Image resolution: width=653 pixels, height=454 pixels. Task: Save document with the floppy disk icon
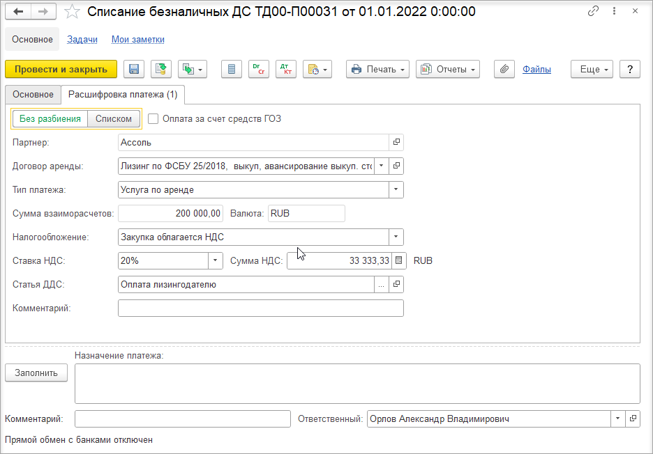click(x=134, y=70)
